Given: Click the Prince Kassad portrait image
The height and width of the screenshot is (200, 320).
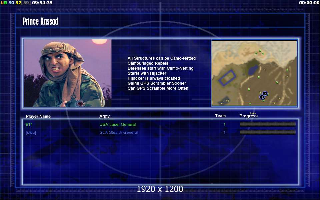Looking at the screenshot, I should [x=68, y=73].
